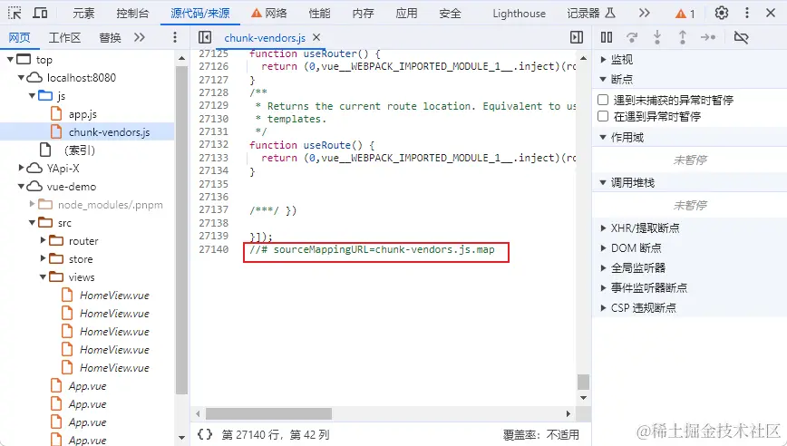
Task: Switch to the 应用 Application tab
Action: click(406, 13)
